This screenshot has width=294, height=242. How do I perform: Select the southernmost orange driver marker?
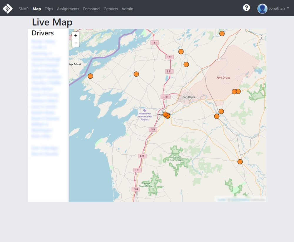[x=240, y=162]
